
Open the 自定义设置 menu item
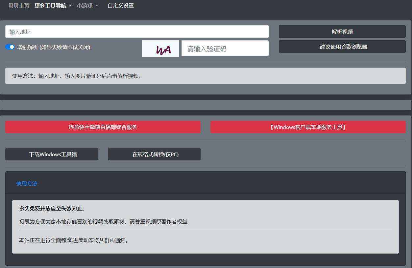[x=121, y=6]
